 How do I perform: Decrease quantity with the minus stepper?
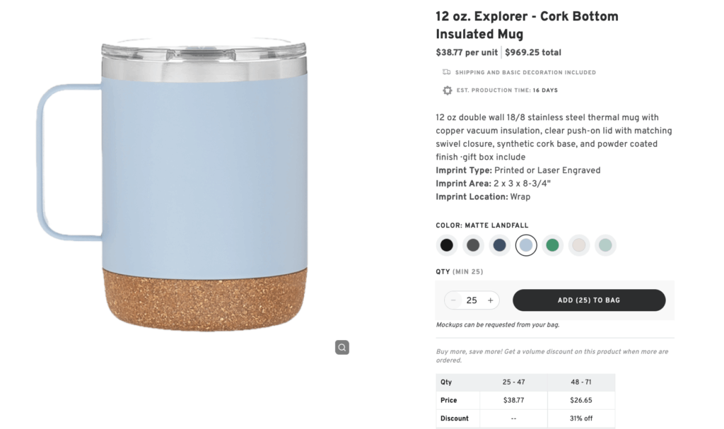[x=453, y=300]
